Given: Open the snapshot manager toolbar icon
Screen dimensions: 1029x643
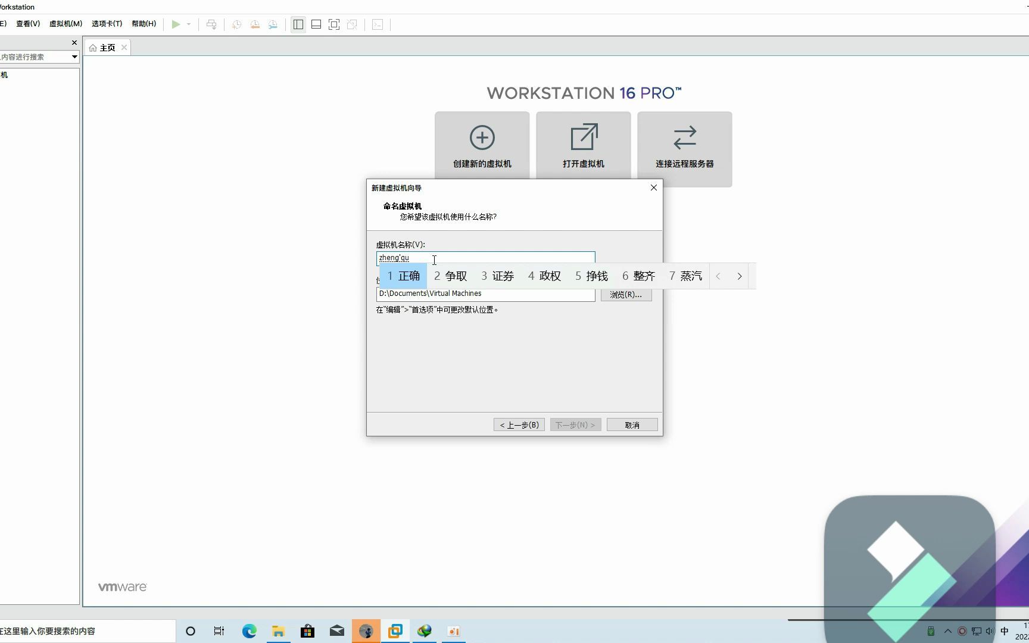Looking at the screenshot, I should (x=273, y=24).
